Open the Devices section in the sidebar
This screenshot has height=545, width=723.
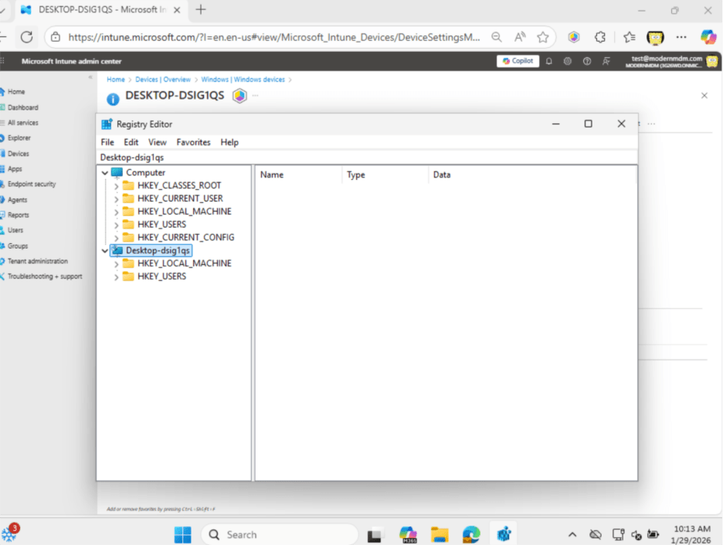coord(19,153)
